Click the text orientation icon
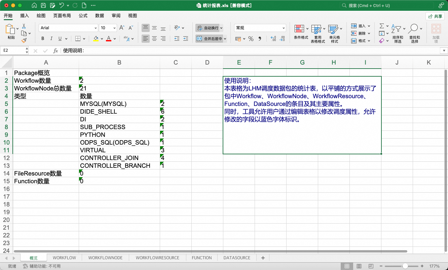448x270 pixels. (177, 28)
